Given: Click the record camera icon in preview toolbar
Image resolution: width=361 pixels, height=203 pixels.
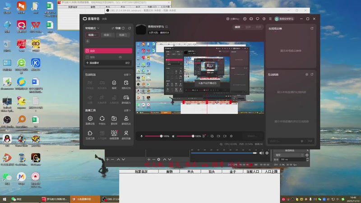Looking at the screenshot, I should [225, 136].
